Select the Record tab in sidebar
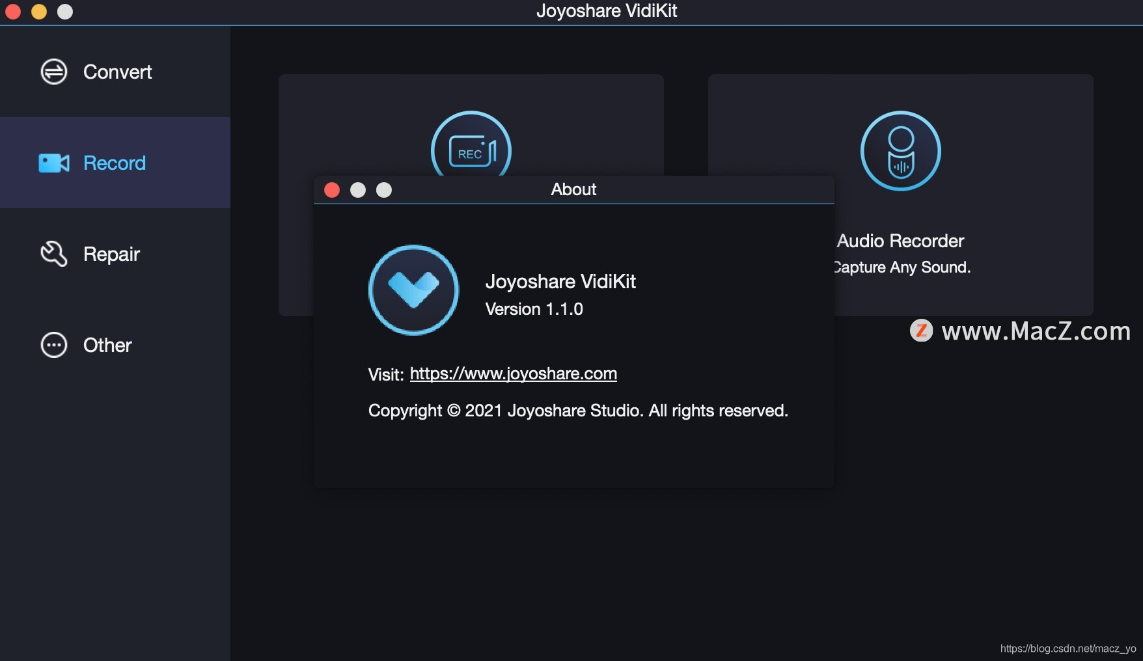 (115, 163)
